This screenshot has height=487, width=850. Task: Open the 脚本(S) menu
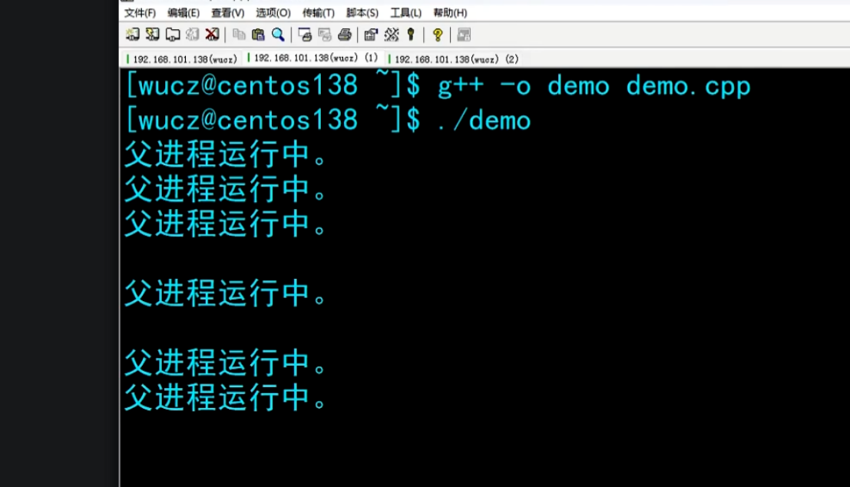tap(362, 12)
